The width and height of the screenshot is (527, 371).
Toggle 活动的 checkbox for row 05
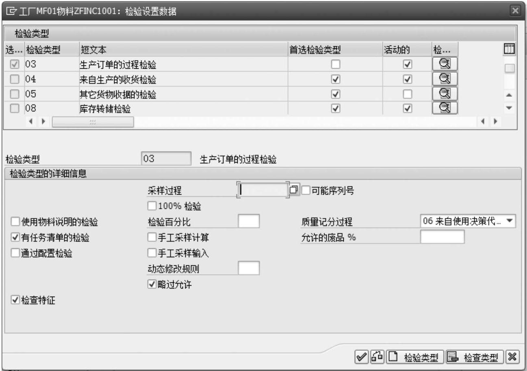coord(407,93)
